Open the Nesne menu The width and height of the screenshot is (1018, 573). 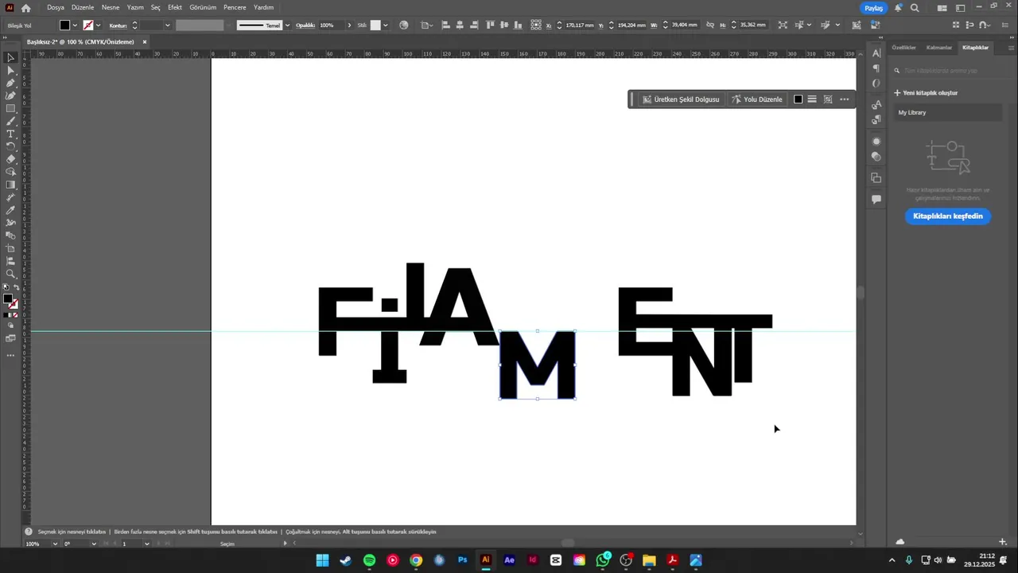[111, 7]
